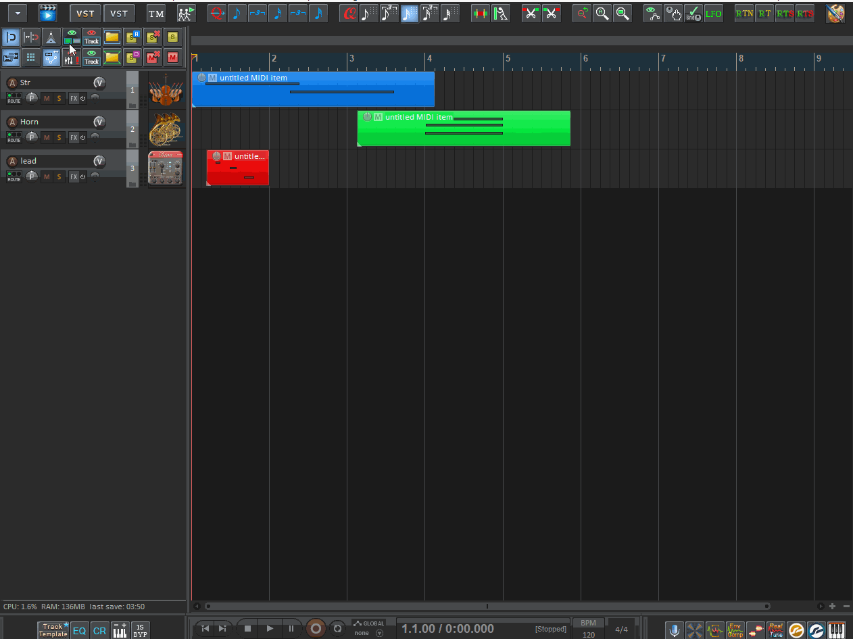The height and width of the screenshot is (639, 853).
Task: Click the TM toolbar button
Action: pyautogui.click(x=156, y=14)
